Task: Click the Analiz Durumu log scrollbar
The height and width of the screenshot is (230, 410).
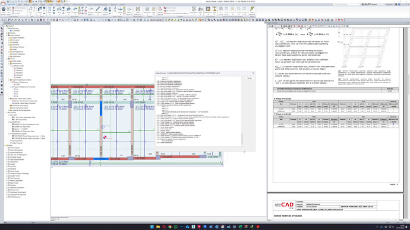Action: coord(242,138)
